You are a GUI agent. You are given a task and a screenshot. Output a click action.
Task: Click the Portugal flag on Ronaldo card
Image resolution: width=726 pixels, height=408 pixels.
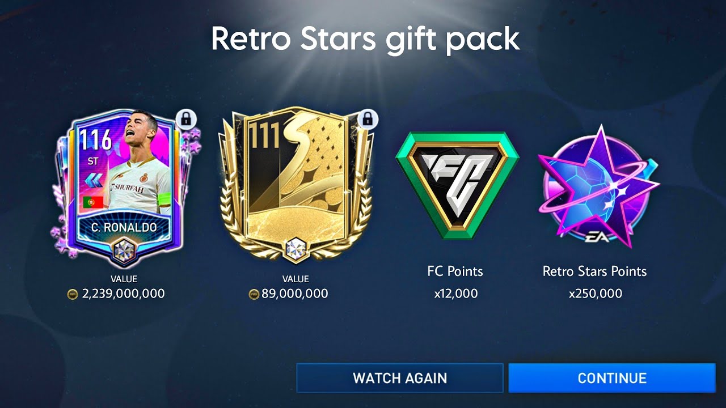[92, 202]
